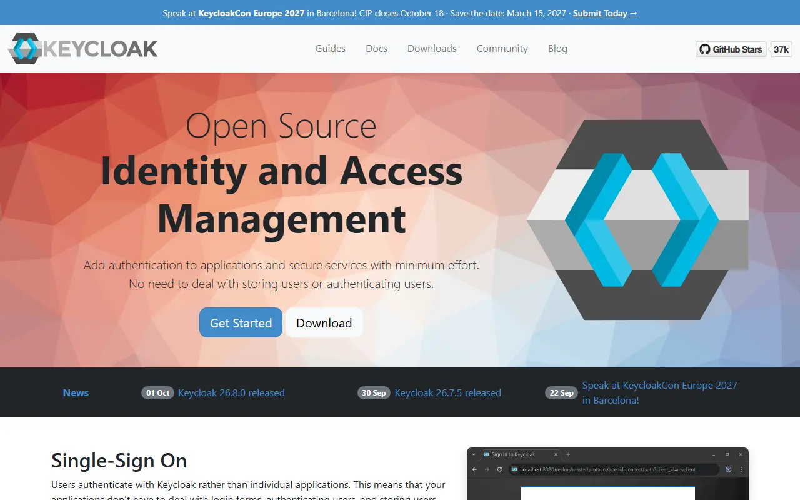The width and height of the screenshot is (800, 500).
Task: Open the Guides menu item
Action: click(x=331, y=49)
